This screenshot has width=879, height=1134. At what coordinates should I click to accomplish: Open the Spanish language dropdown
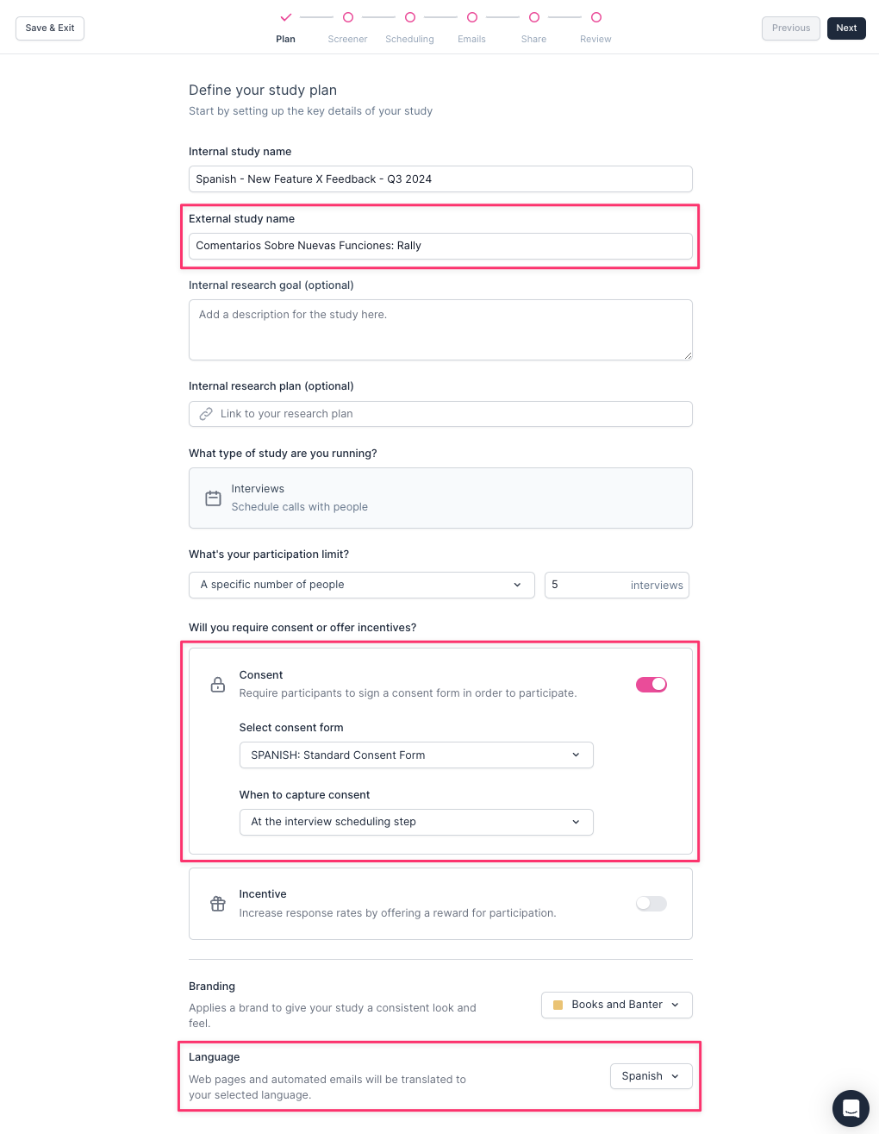click(651, 1076)
